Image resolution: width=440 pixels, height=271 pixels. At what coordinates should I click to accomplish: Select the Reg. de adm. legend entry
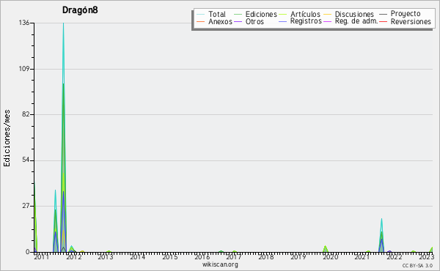click(351, 21)
